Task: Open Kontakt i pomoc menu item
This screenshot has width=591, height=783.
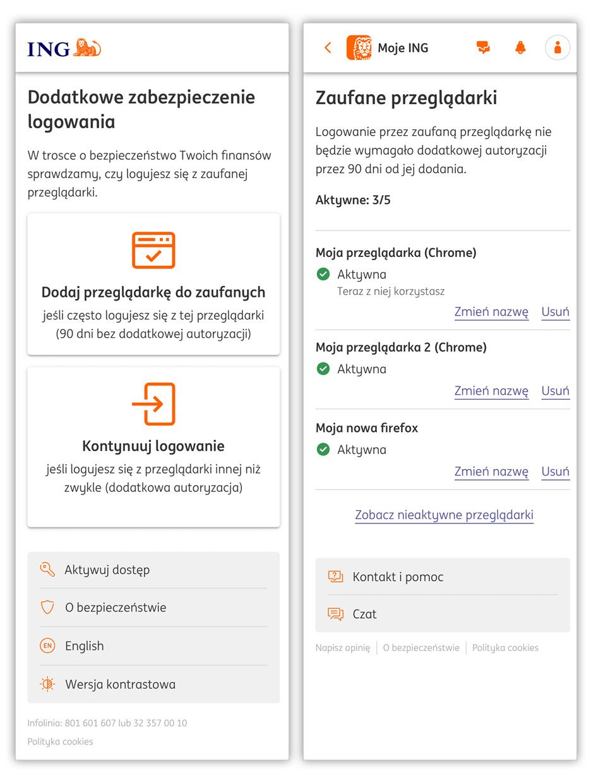Action: [x=398, y=577]
